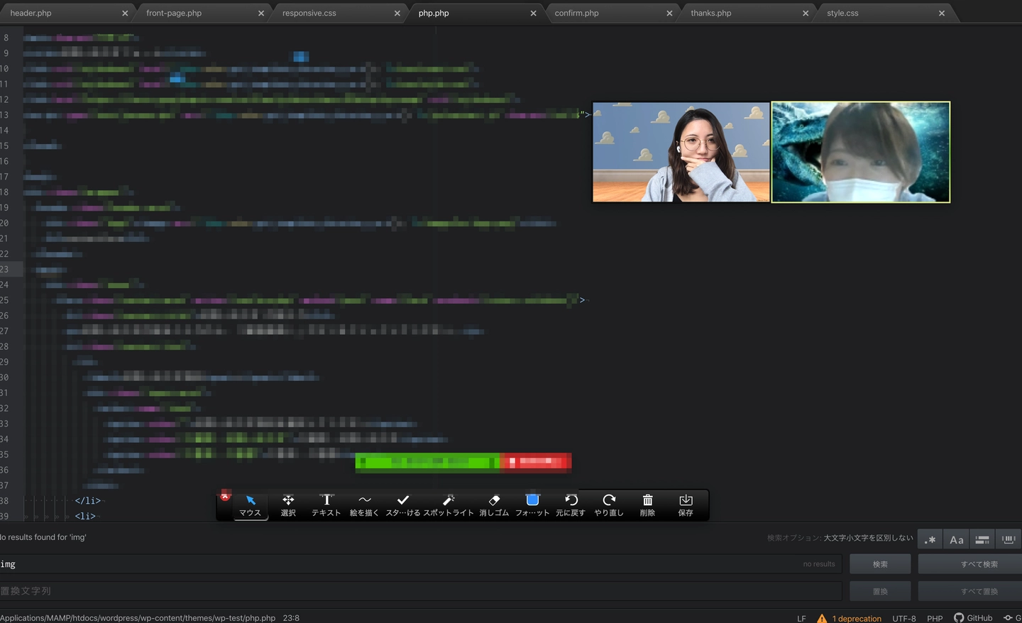This screenshot has height=623, width=1022.
Task: Select the Draw (絵を描く) annotation tool
Action: [364, 505]
